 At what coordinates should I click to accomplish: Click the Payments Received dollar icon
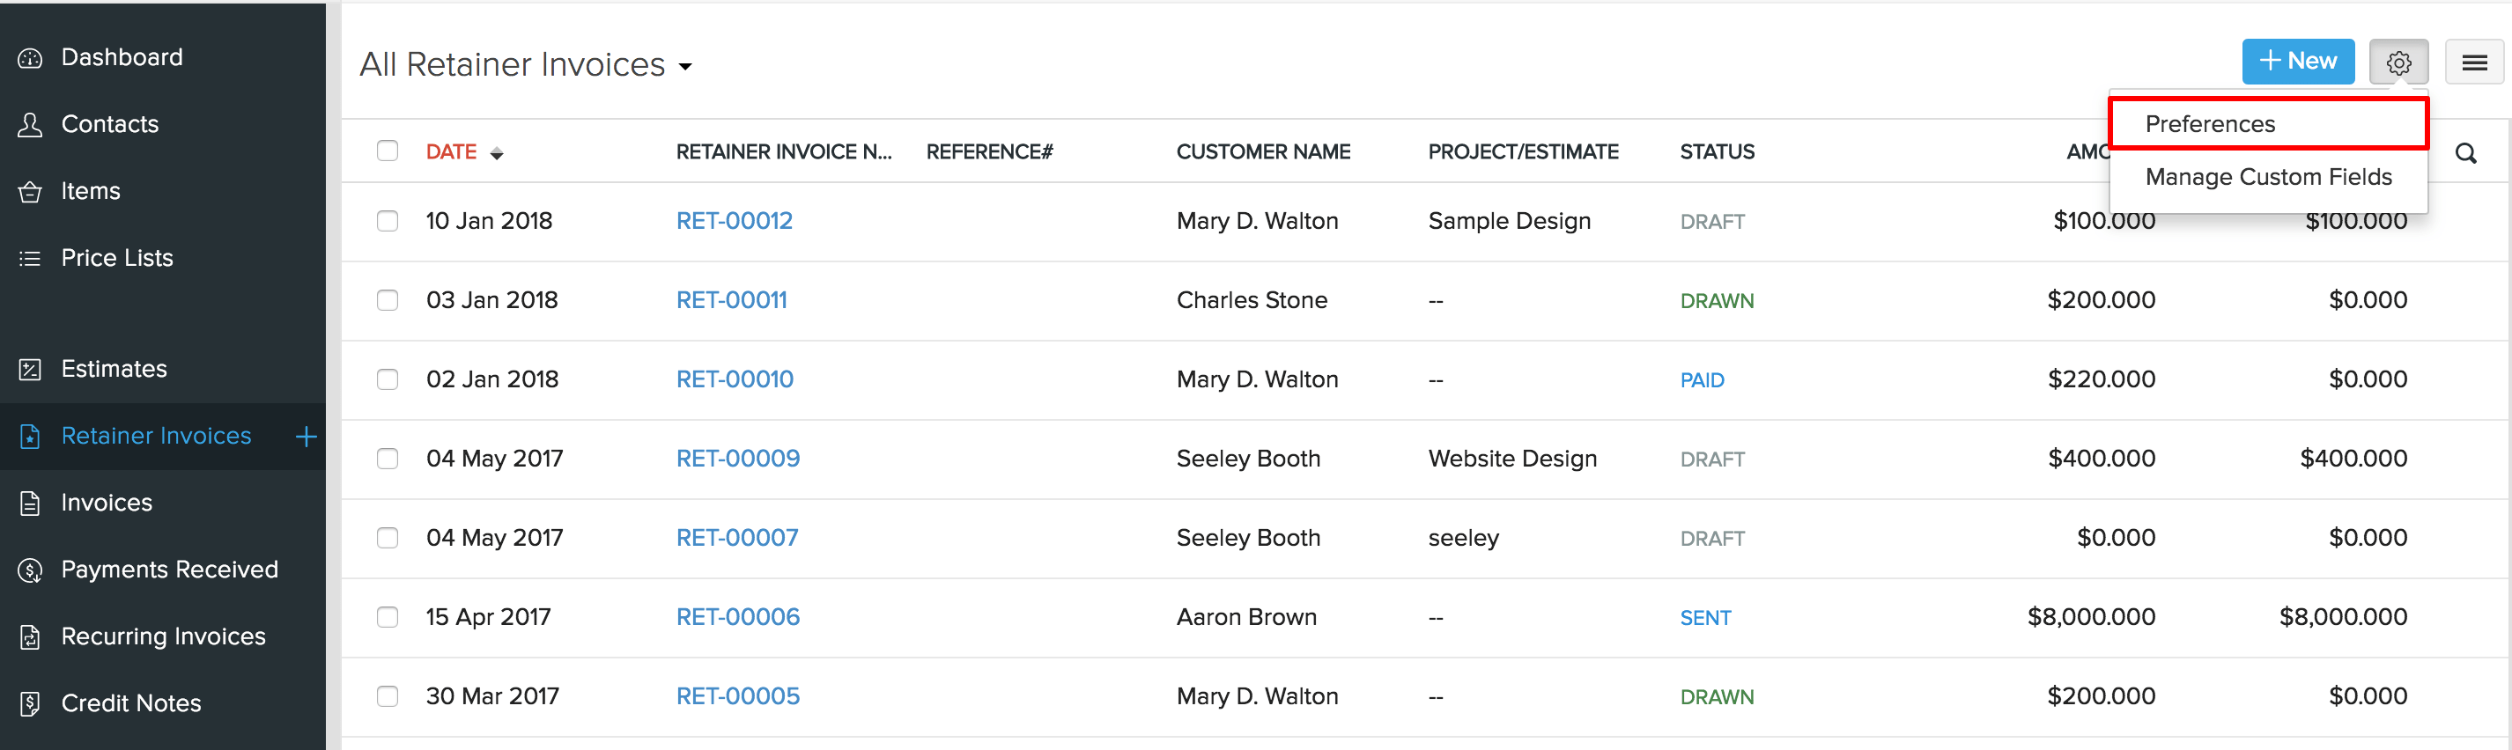pyautogui.click(x=30, y=570)
